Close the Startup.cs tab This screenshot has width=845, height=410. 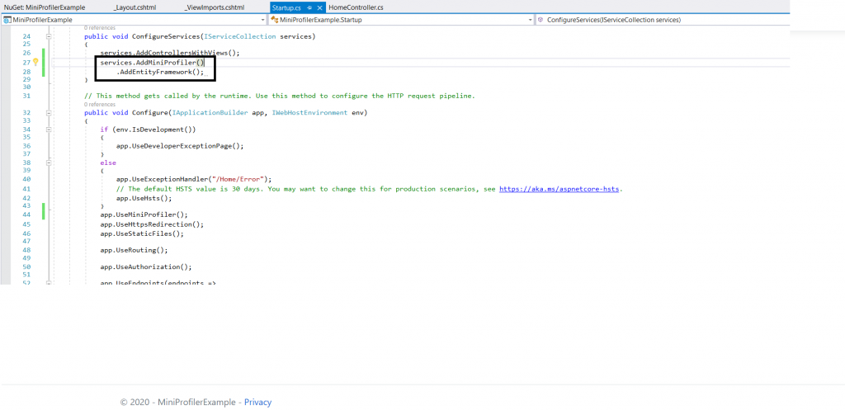(319, 8)
